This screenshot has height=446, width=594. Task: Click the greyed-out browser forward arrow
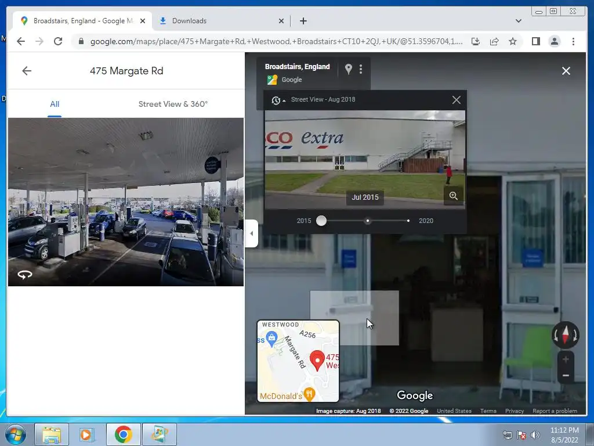click(x=39, y=41)
